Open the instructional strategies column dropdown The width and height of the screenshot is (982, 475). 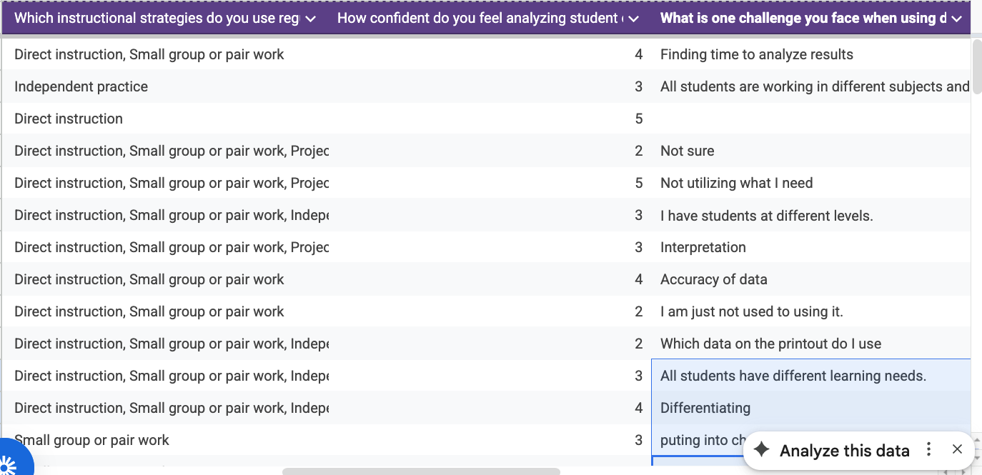point(309,19)
